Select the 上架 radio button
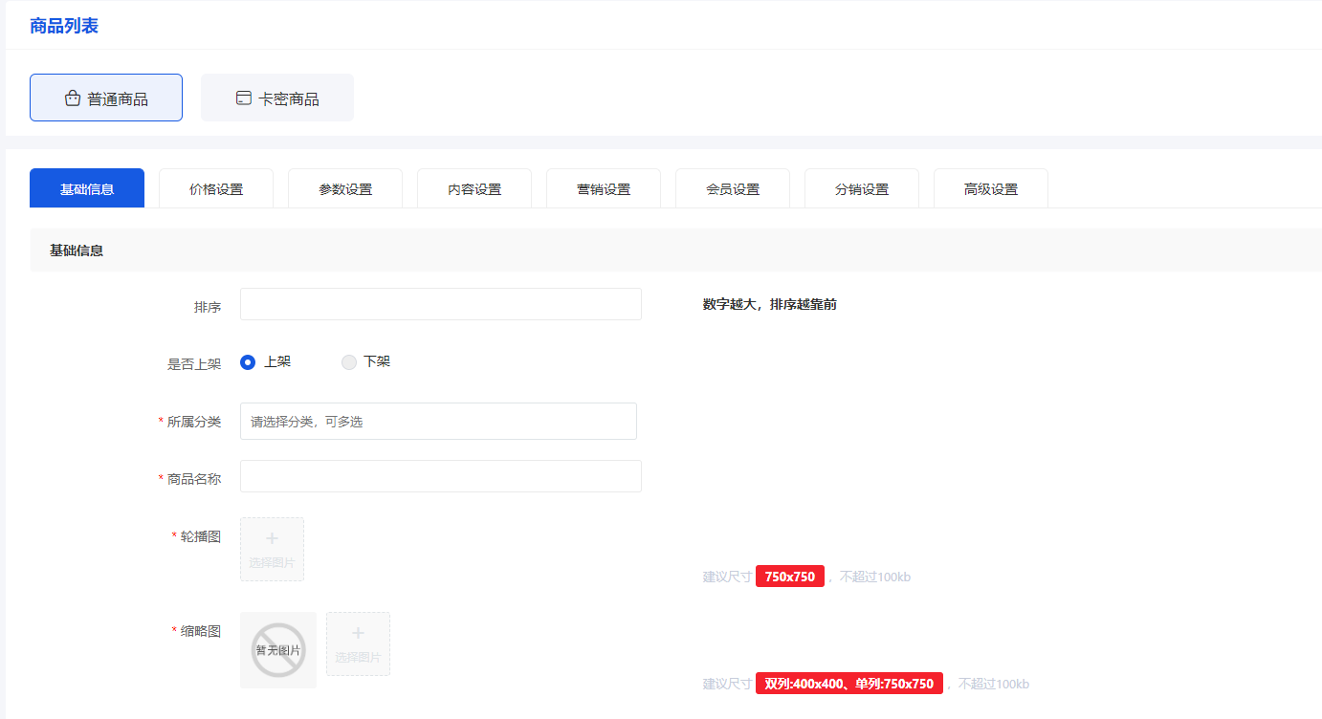Viewport: 1322px width, 719px height. [248, 362]
